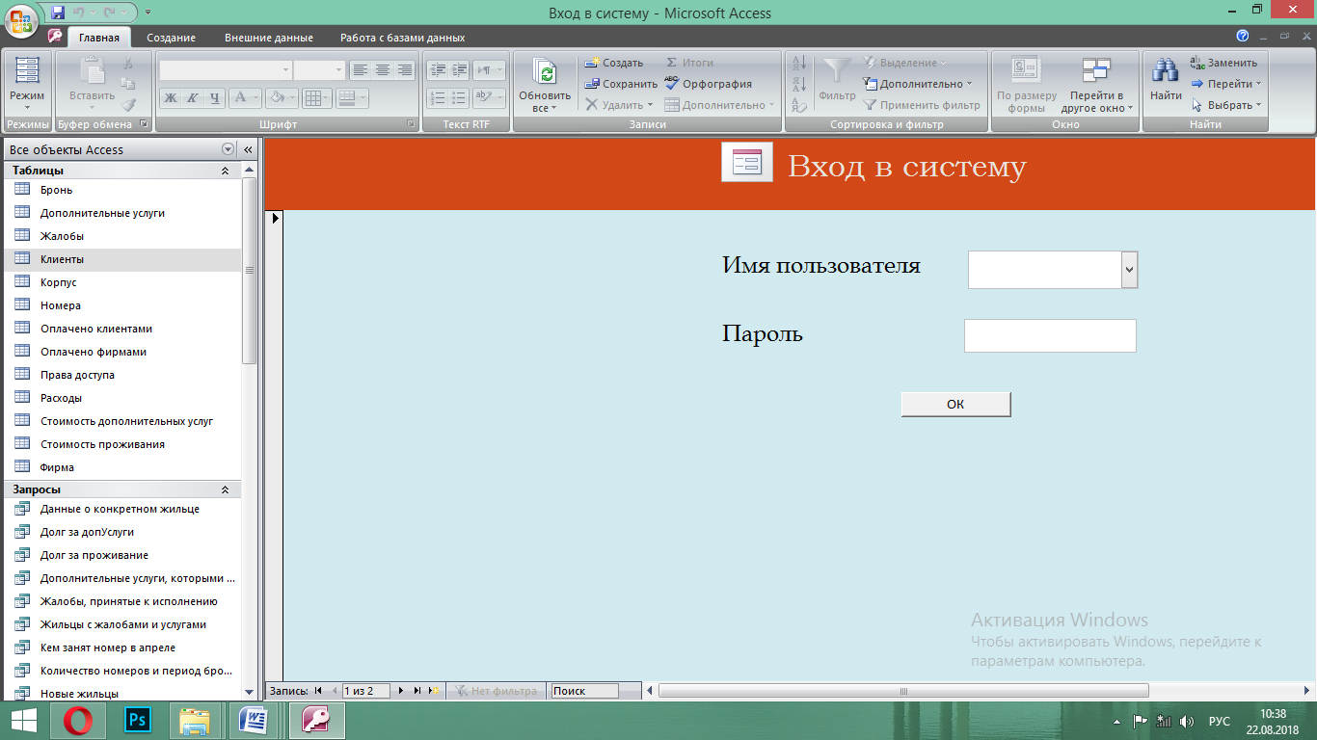Open font name combo box

tap(226, 69)
